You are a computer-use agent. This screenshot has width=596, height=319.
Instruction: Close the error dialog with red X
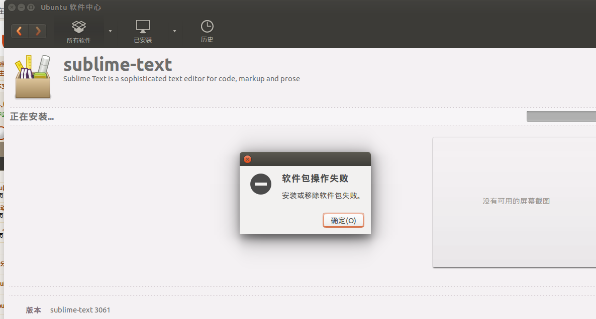[247, 160]
